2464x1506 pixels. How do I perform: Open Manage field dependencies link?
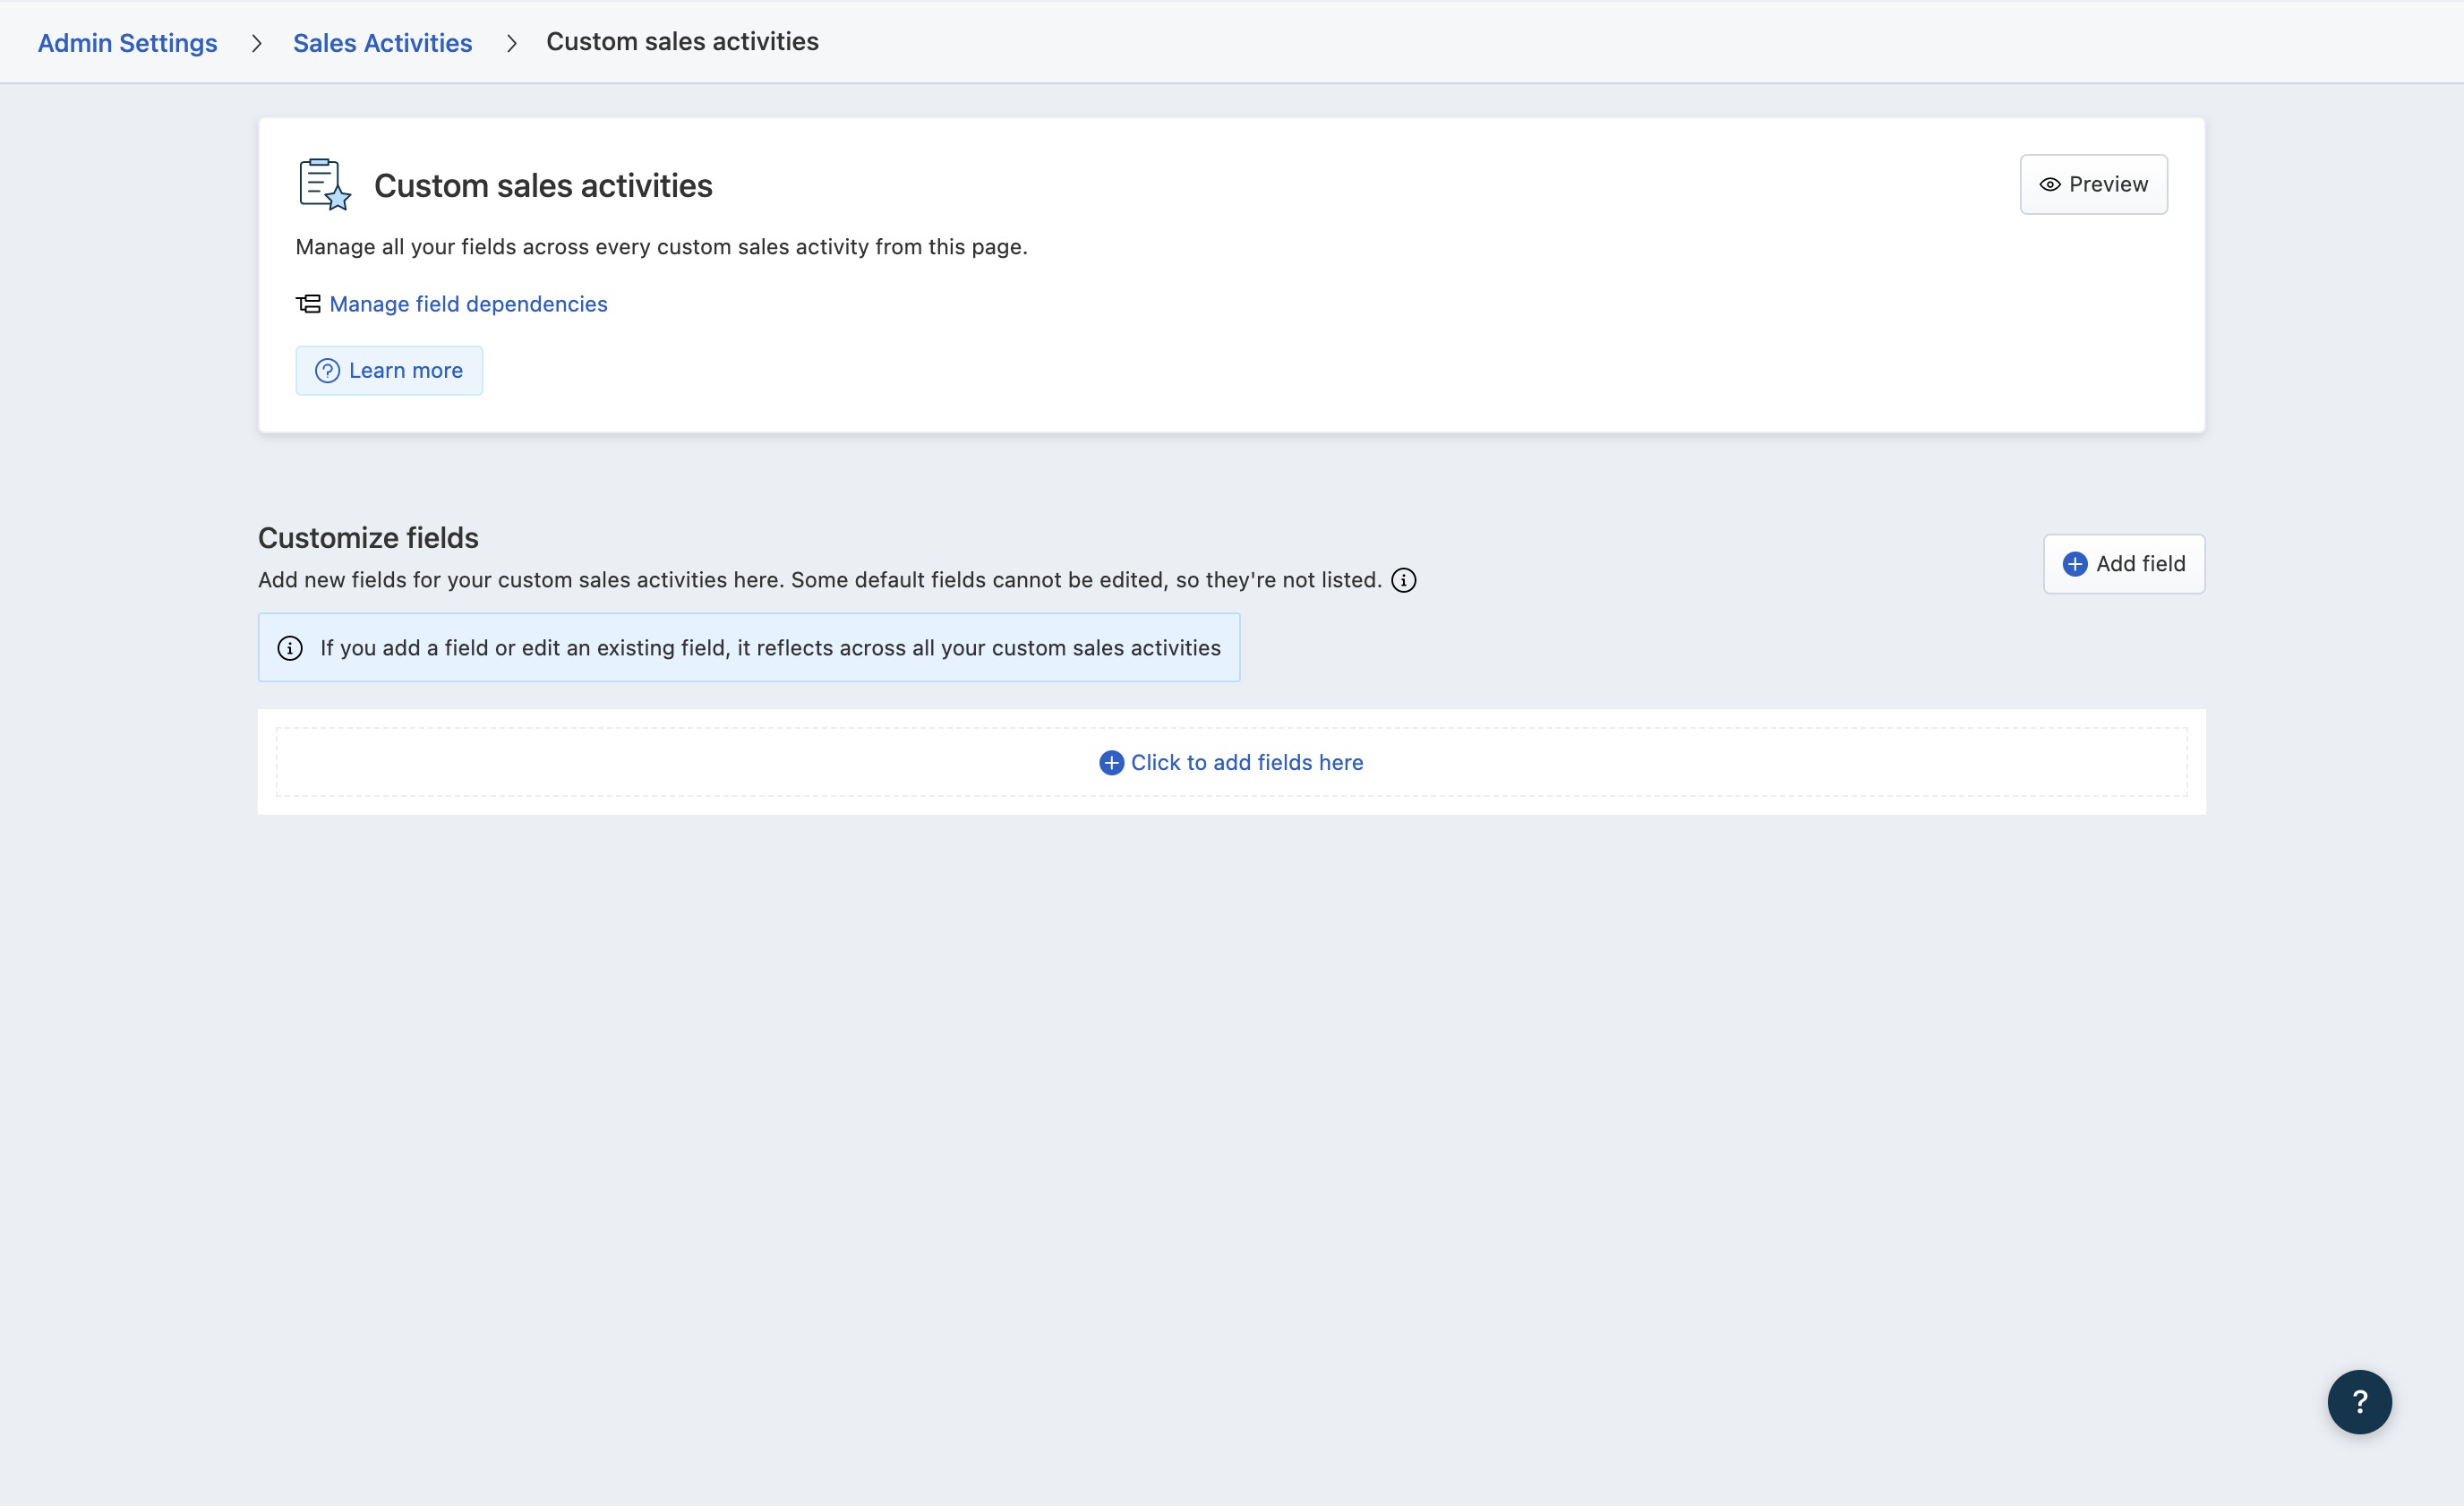468,304
